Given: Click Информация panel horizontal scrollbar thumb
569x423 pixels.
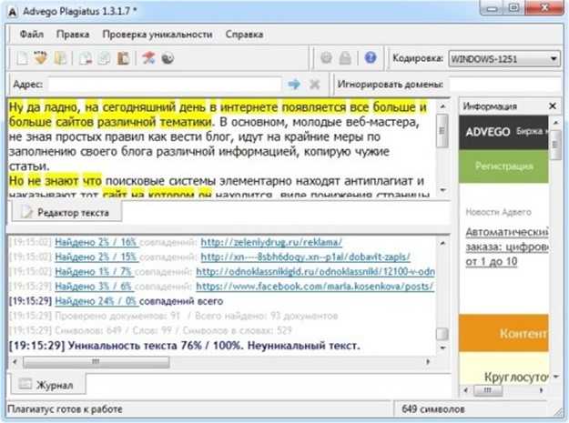Looking at the screenshot, I should [488, 390].
